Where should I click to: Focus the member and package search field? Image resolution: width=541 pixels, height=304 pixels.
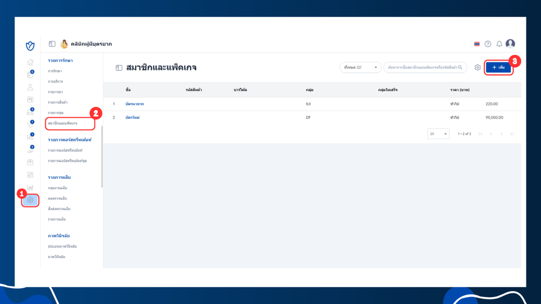[x=425, y=67]
